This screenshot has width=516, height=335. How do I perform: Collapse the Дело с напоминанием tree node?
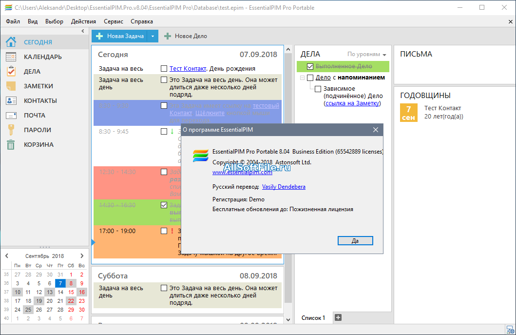point(302,78)
